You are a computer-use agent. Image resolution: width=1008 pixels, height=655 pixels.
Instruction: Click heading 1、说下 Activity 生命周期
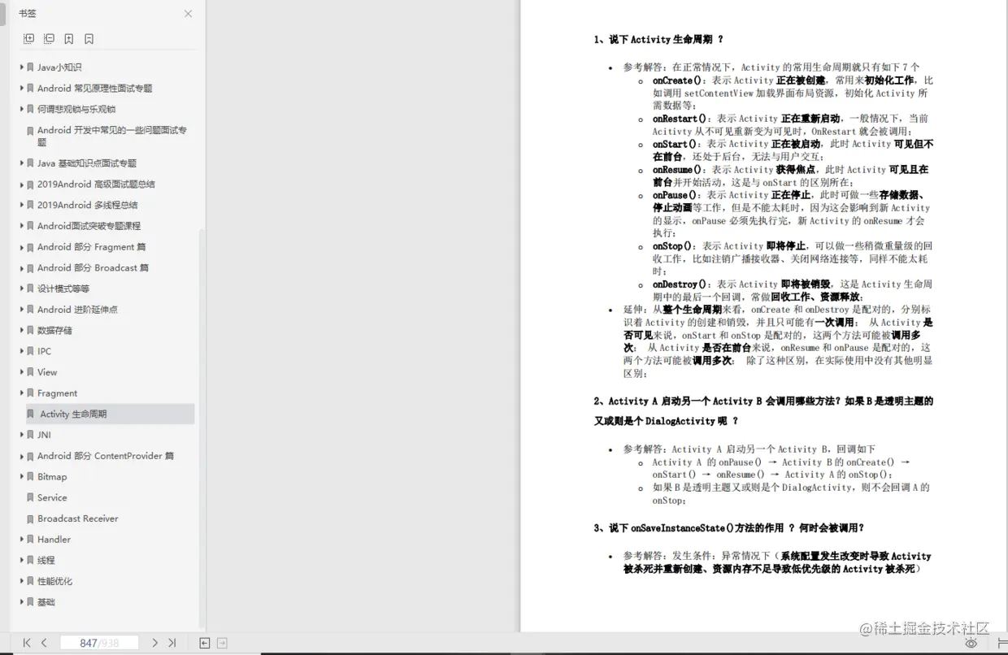(658, 39)
